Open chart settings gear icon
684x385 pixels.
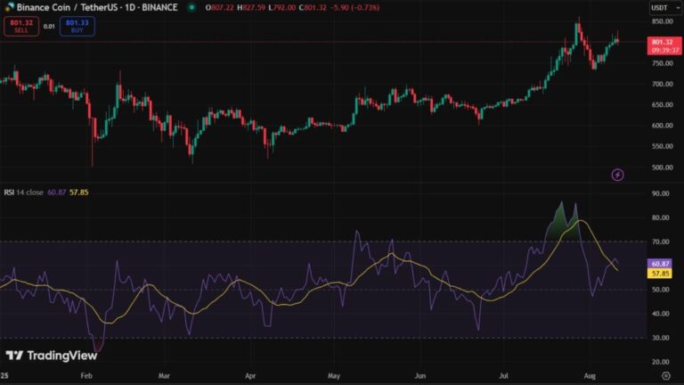pos(665,375)
